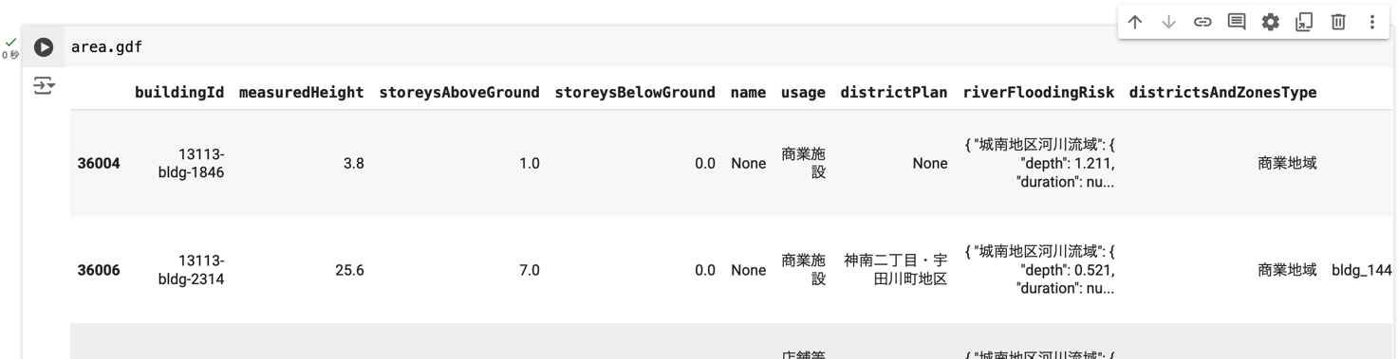Select row index 36004
This screenshot has height=359, width=1398.
99,164
